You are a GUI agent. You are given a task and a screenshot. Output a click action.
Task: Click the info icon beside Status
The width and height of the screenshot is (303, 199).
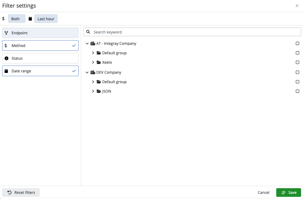pyautogui.click(x=6, y=58)
